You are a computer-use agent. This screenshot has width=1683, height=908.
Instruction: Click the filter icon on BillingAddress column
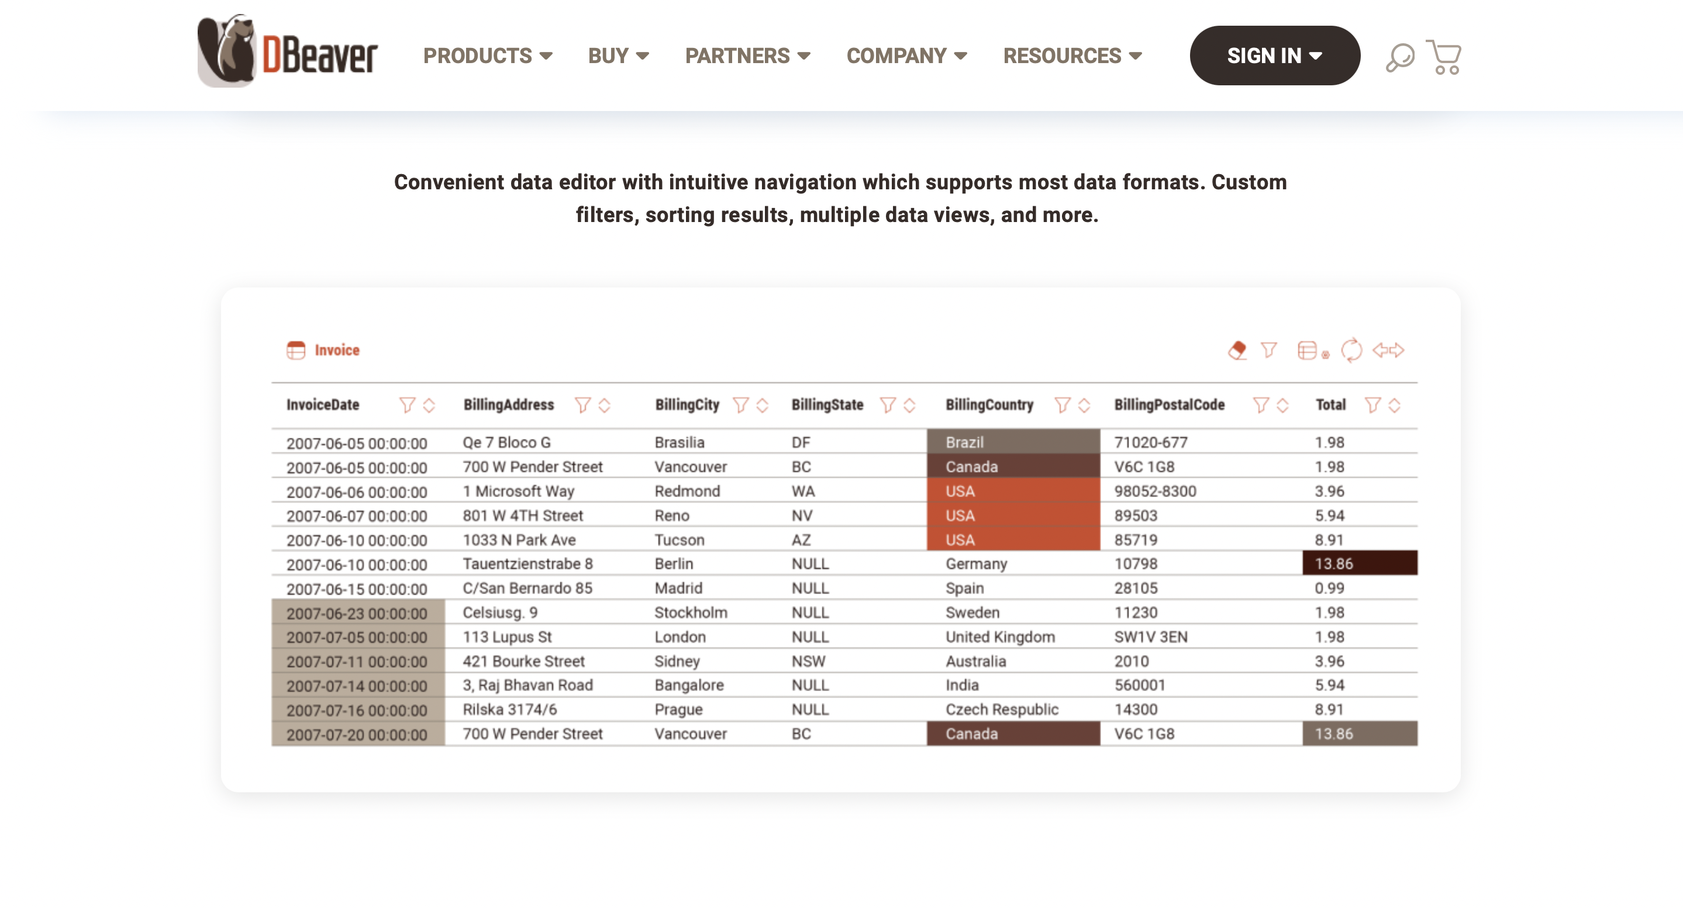[x=583, y=405]
